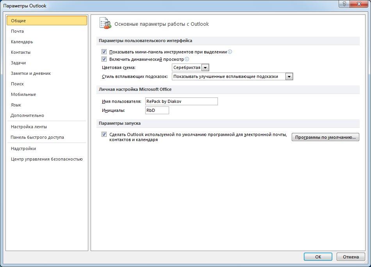The width and height of the screenshot is (371, 267).
Task: Click the info icon beside динамический просмотр
Action: (x=187, y=59)
